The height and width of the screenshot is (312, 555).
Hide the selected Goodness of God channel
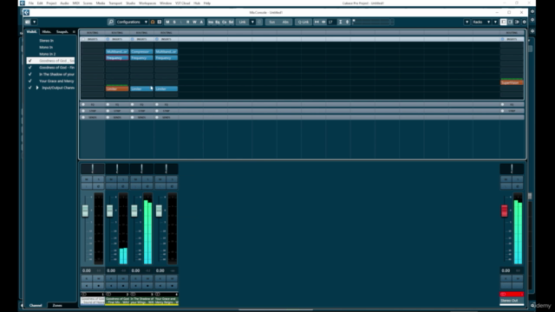click(x=29, y=61)
